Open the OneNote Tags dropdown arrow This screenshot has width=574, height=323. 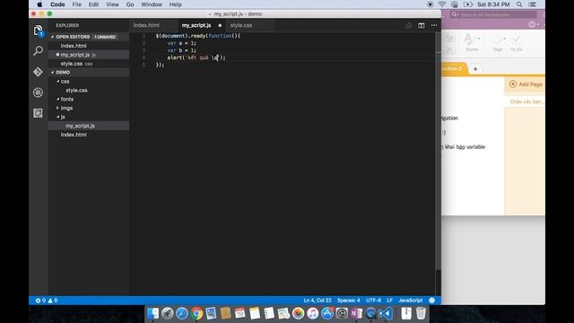tap(504, 39)
